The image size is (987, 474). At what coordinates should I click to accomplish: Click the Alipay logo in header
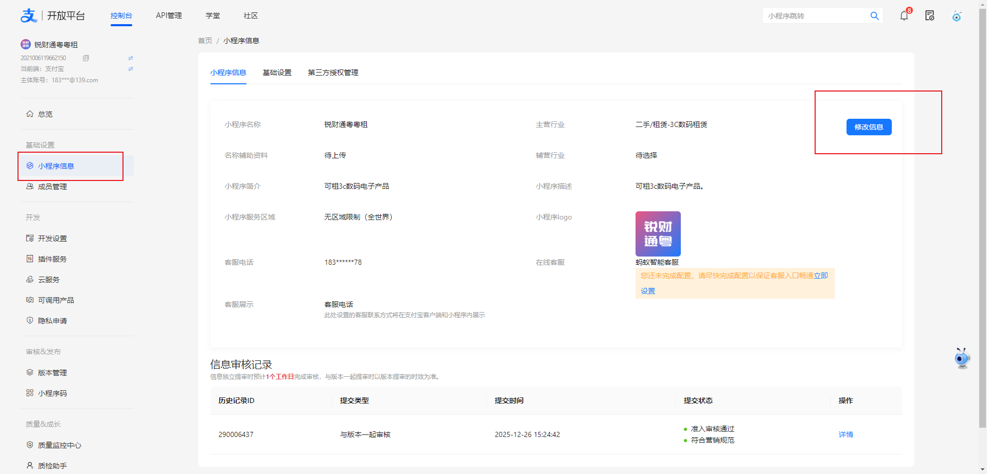pos(29,15)
